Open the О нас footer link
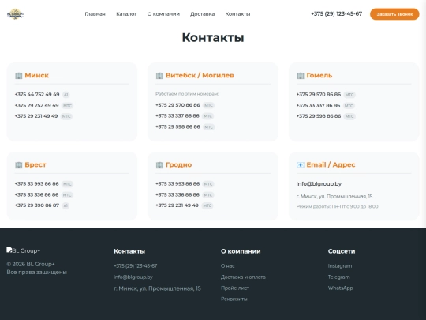 coord(228,265)
